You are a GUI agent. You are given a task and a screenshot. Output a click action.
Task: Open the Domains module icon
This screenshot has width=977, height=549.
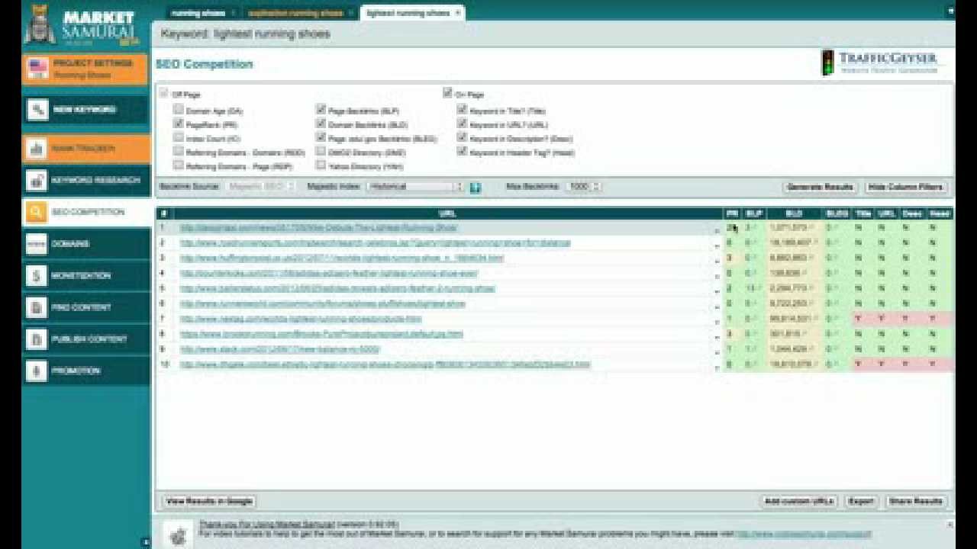point(37,244)
